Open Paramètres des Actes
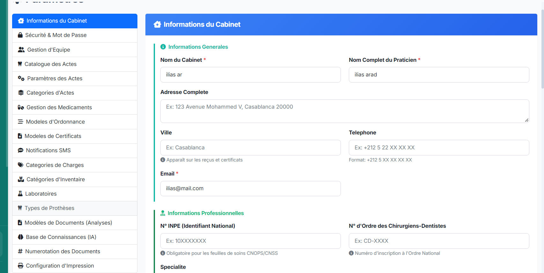The width and height of the screenshot is (544, 273). click(75, 79)
